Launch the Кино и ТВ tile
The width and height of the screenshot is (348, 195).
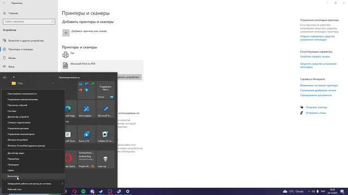(86, 134)
